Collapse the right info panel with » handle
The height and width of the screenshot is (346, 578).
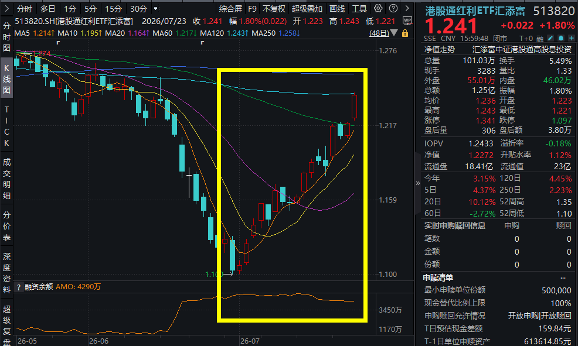[417, 183]
